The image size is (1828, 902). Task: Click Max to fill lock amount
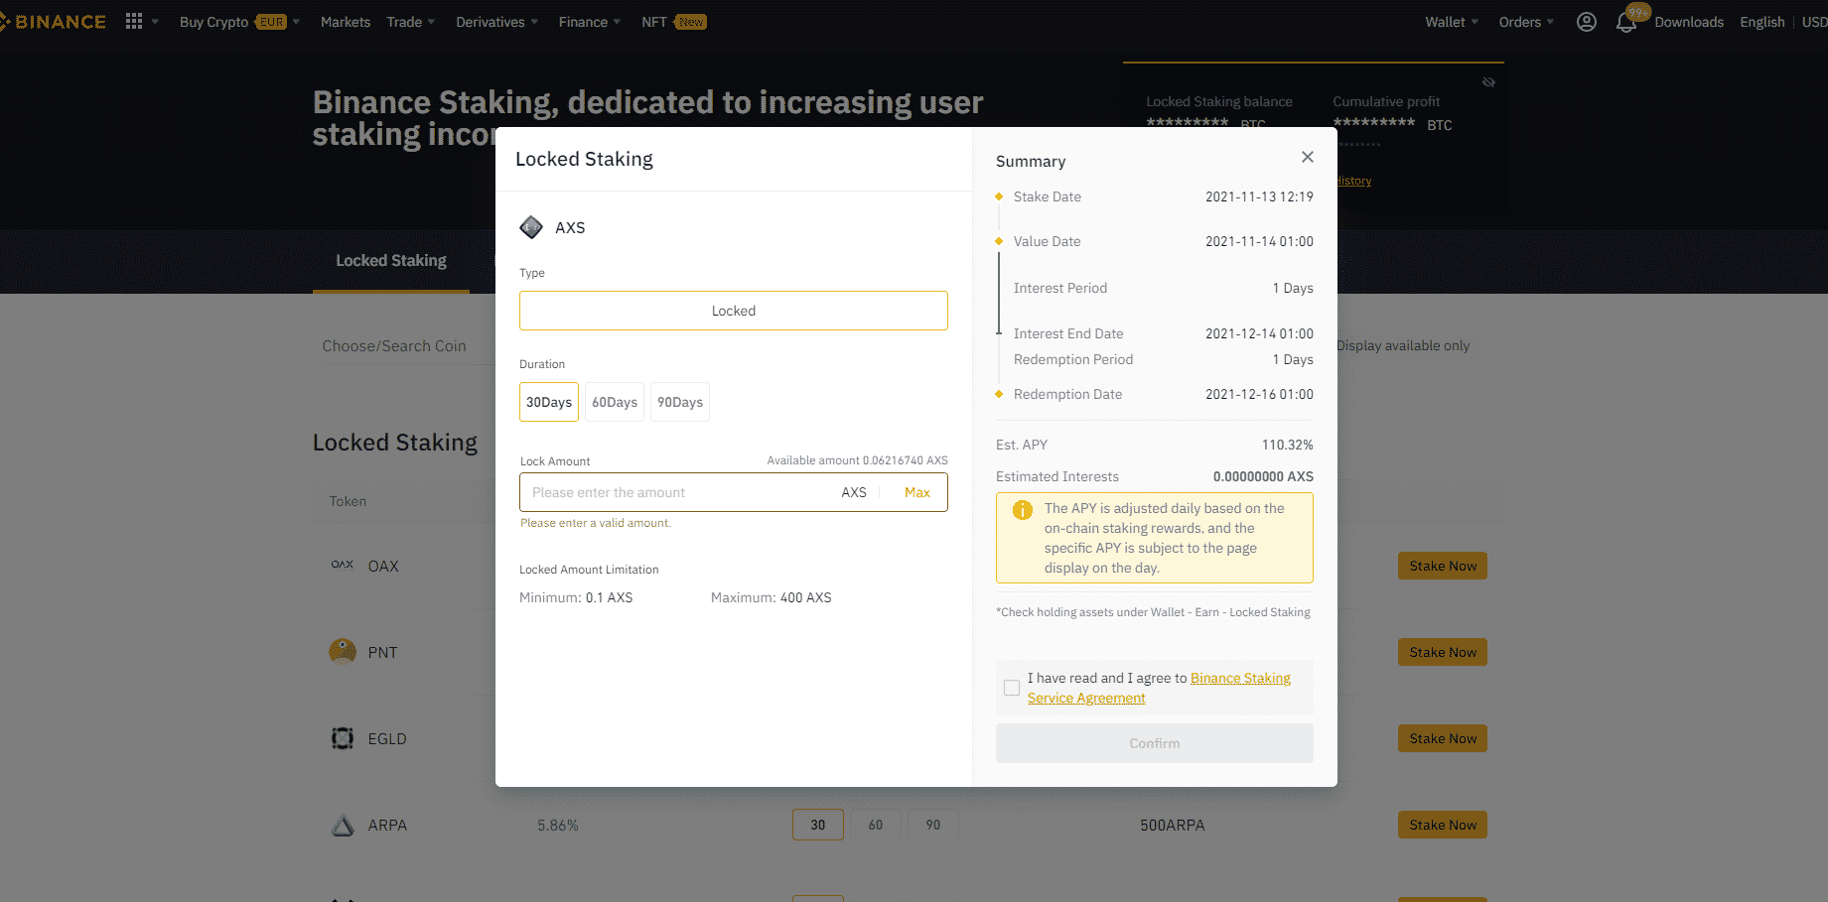coord(916,492)
